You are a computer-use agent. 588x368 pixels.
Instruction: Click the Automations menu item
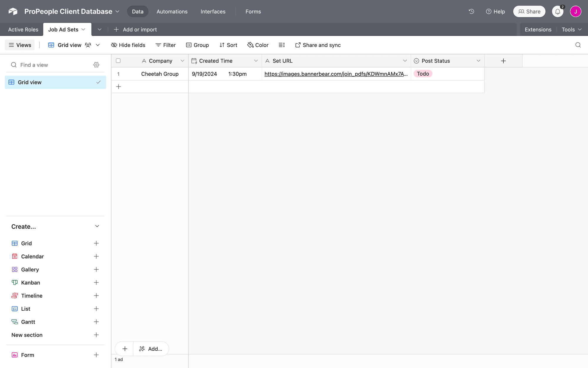[x=172, y=11]
